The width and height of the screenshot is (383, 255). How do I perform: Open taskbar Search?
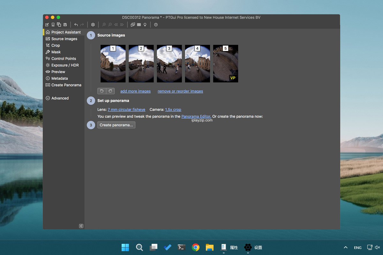139,247
